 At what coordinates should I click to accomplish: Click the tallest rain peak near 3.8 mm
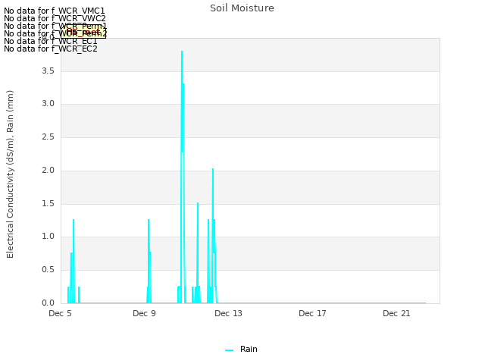(182, 52)
